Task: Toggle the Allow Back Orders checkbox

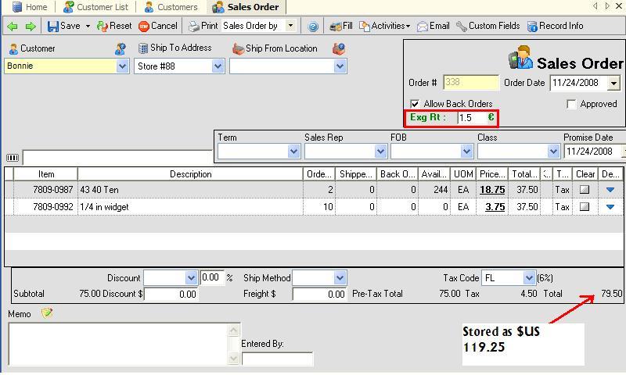Action: point(415,104)
